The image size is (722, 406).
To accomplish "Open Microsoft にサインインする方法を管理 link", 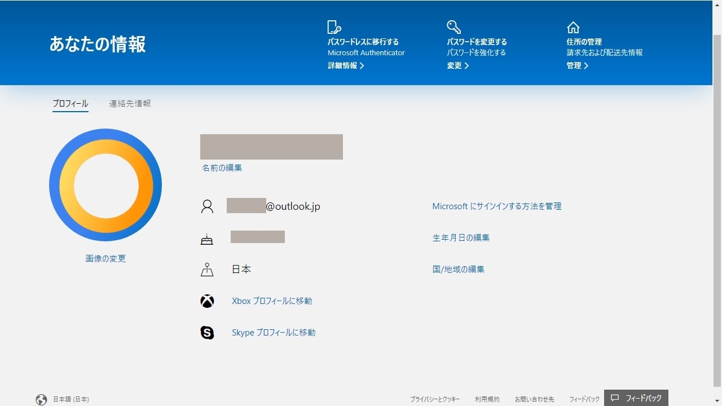I will coord(497,206).
